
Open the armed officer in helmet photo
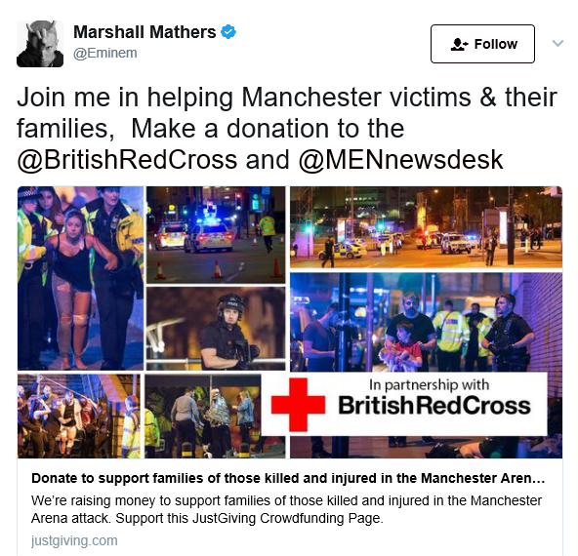[x=216, y=329]
